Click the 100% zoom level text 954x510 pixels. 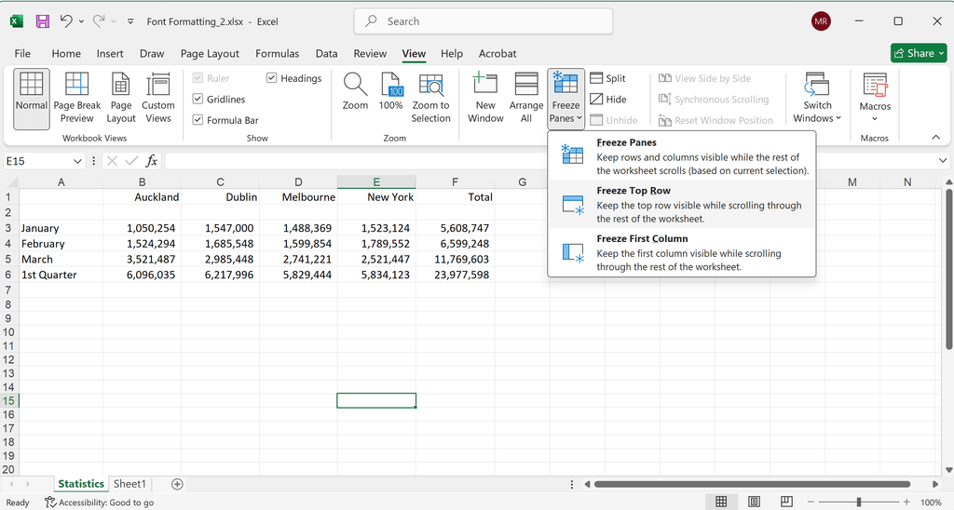pos(931,503)
